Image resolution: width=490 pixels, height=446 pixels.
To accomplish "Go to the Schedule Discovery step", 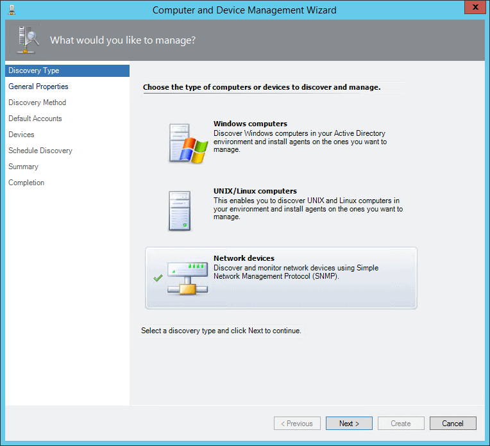I will (40, 151).
